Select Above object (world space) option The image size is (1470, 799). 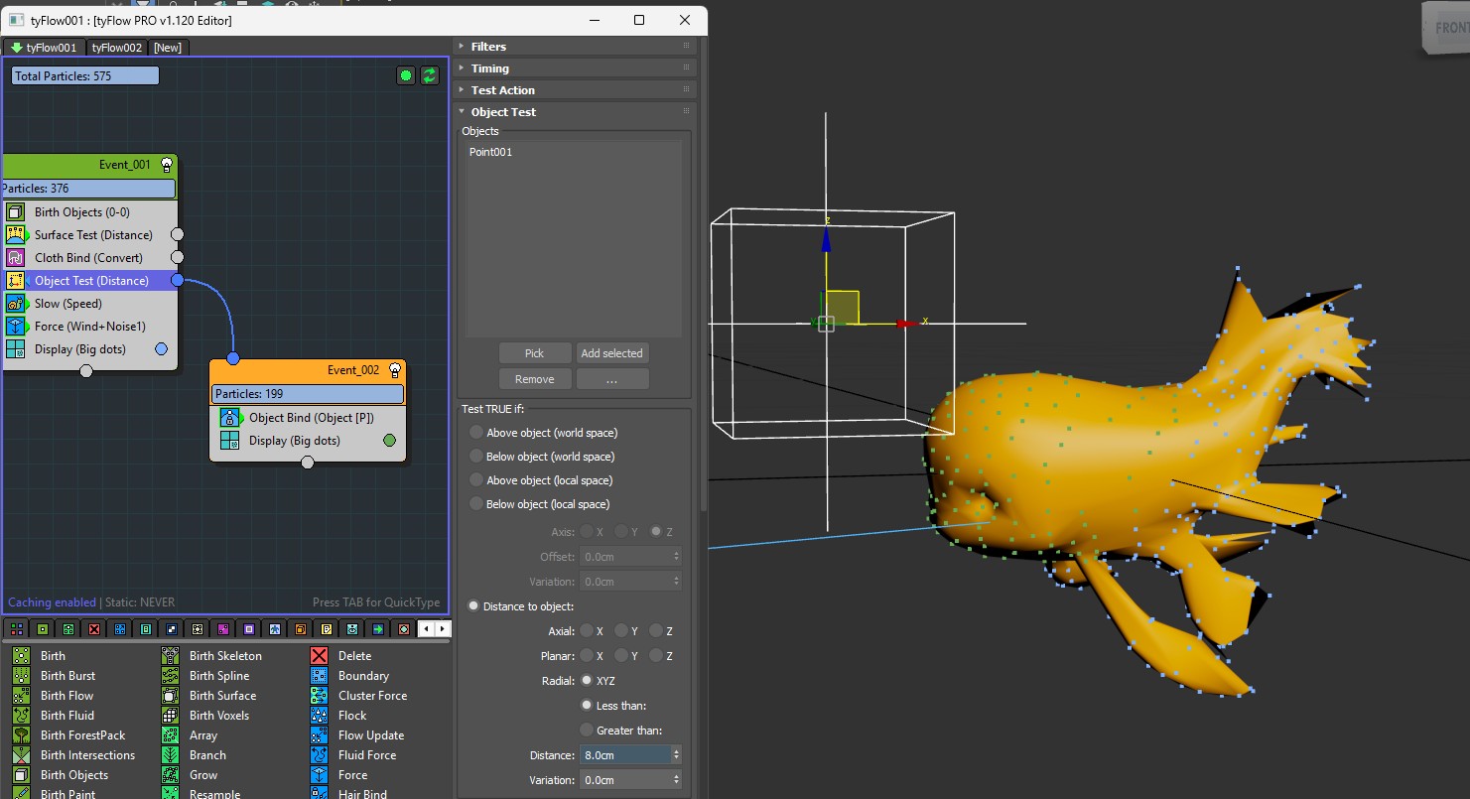pyautogui.click(x=476, y=433)
